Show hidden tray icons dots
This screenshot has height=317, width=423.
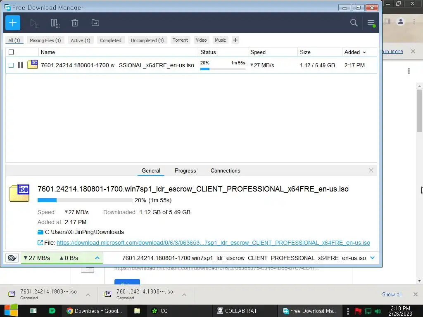(348, 311)
